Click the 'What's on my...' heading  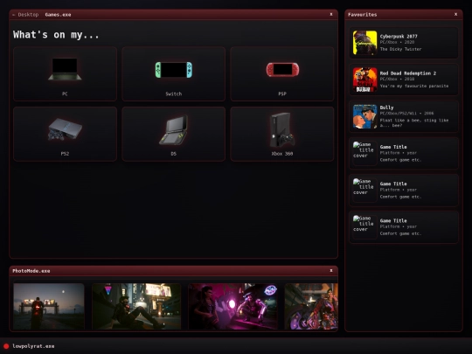coord(56,35)
